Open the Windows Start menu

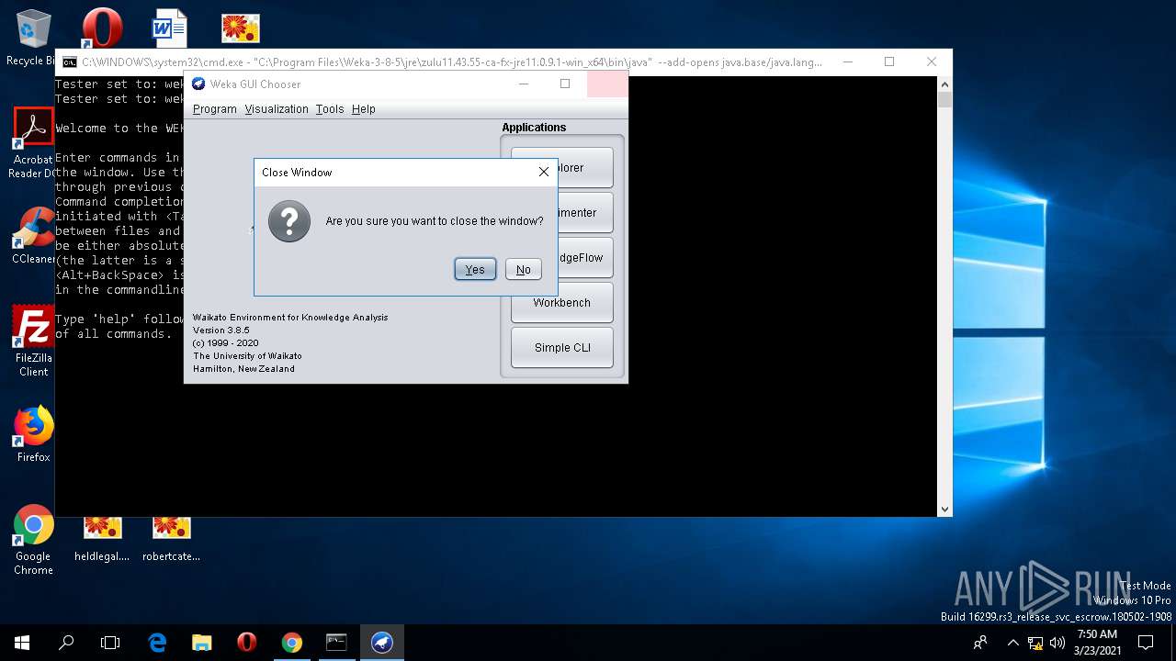coord(22,643)
